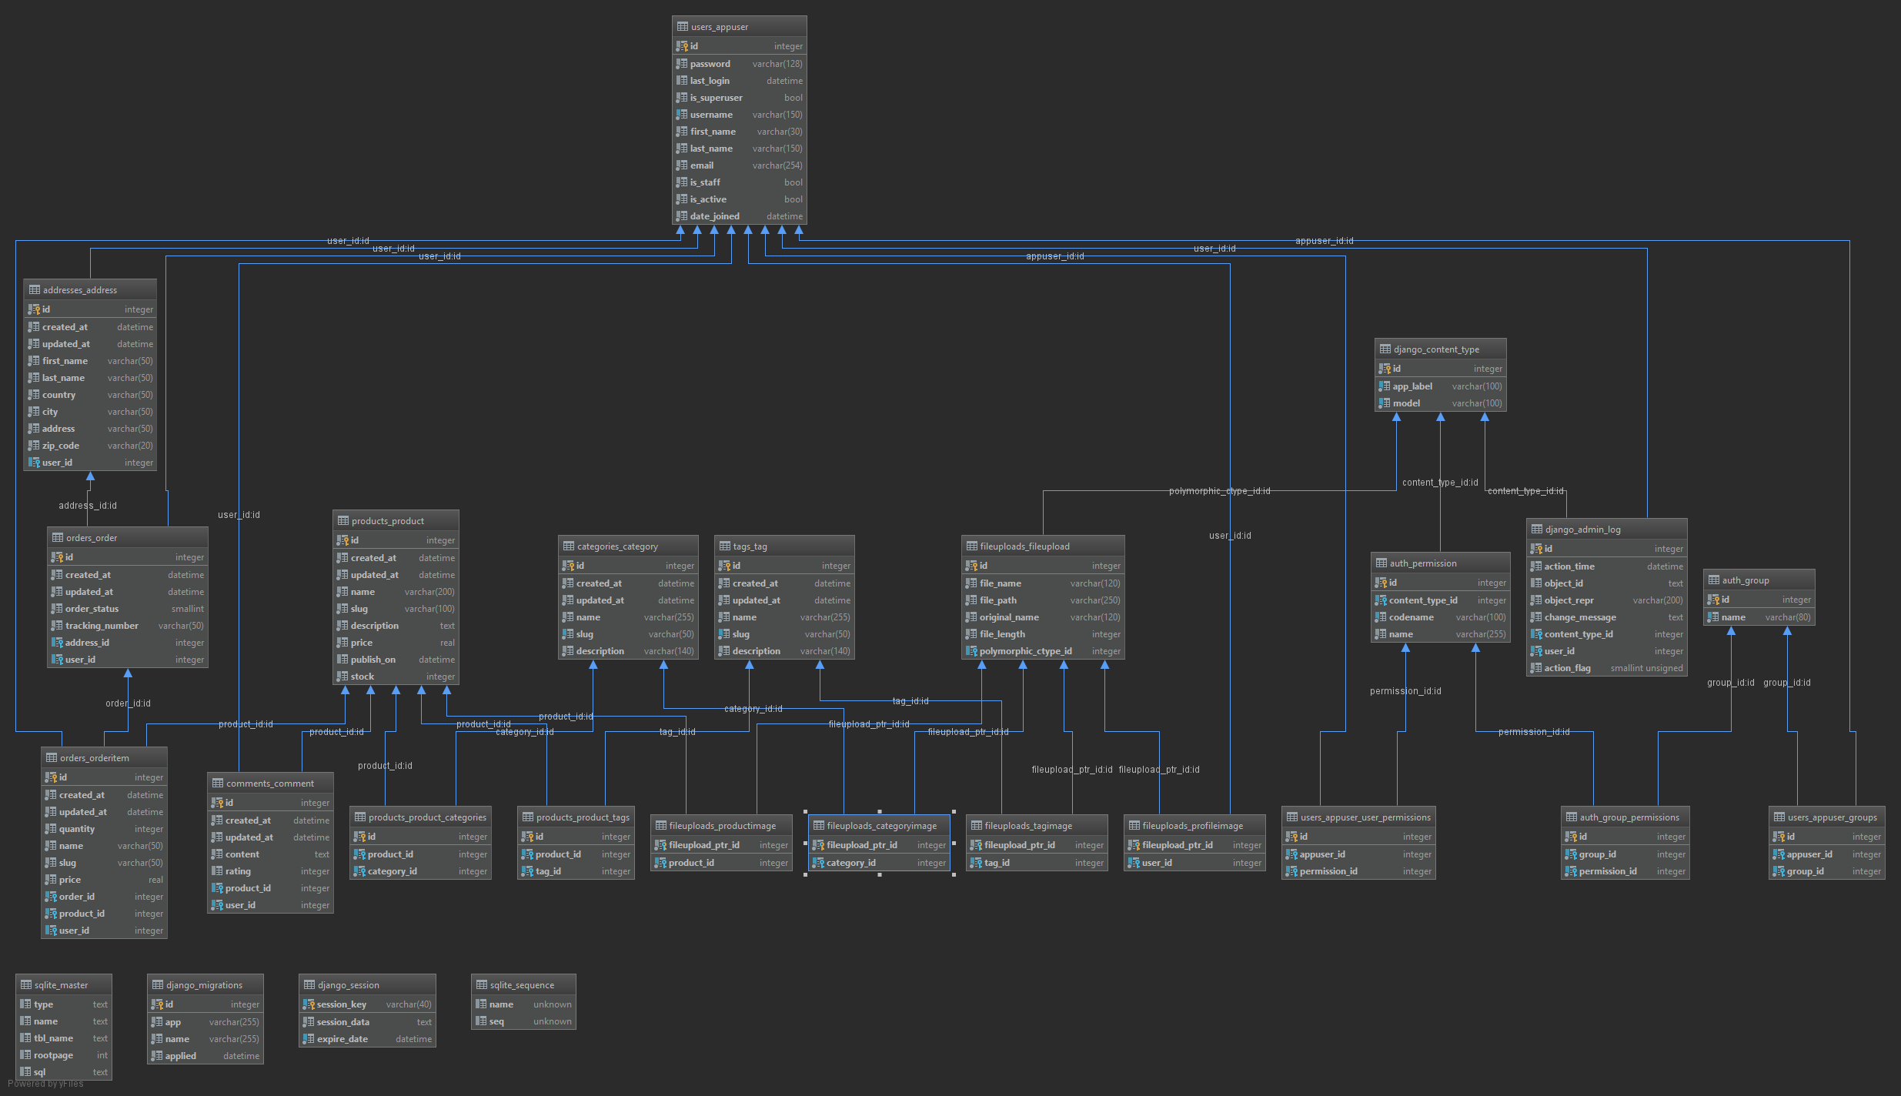This screenshot has height=1096, width=1901.
Task: Click column icon next to password field
Action: pyautogui.click(x=682, y=64)
